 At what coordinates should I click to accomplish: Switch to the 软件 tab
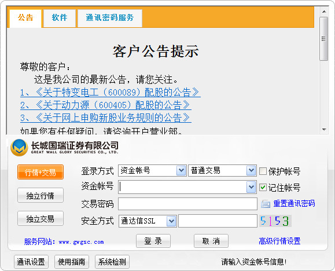pyautogui.click(x=60, y=18)
